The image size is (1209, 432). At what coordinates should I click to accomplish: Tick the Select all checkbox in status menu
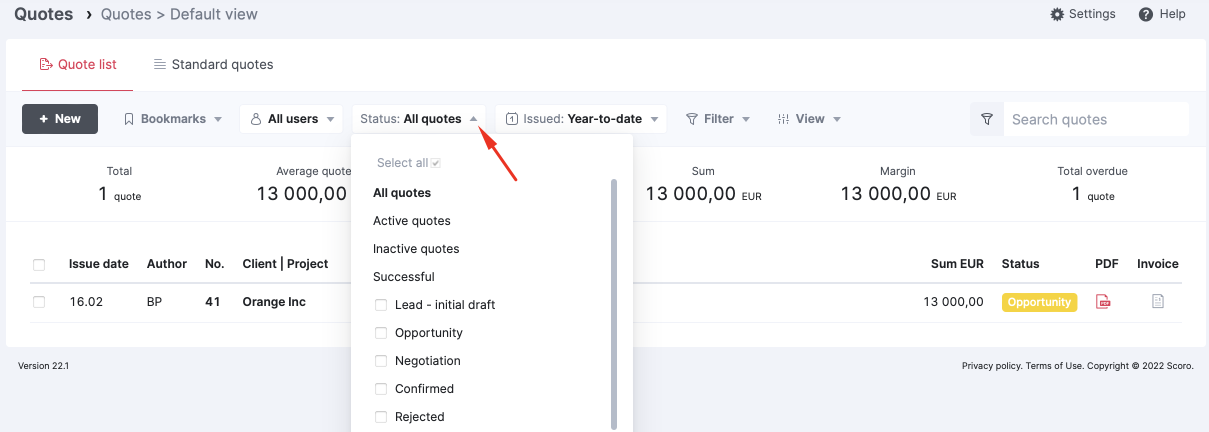435,163
